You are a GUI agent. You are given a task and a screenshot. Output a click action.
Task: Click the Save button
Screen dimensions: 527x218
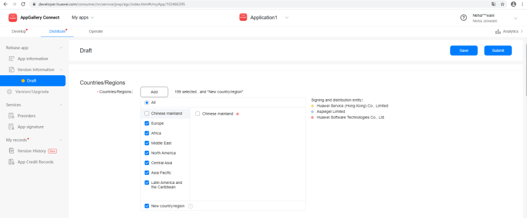point(464,51)
